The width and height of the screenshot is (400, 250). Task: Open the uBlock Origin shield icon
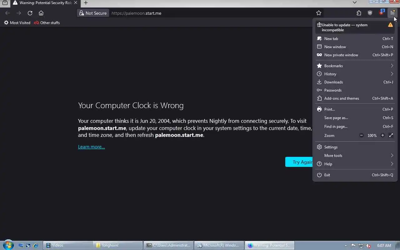pyautogui.click(x=370, y=13)
